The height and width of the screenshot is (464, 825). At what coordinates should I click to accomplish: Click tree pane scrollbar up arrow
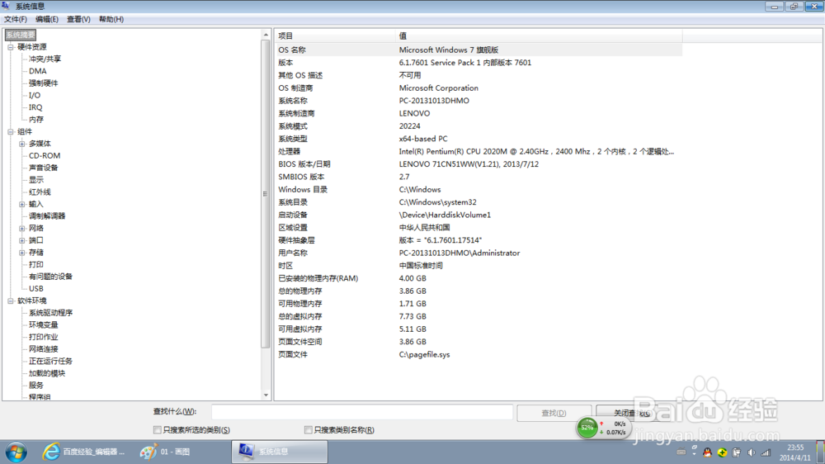266,35
